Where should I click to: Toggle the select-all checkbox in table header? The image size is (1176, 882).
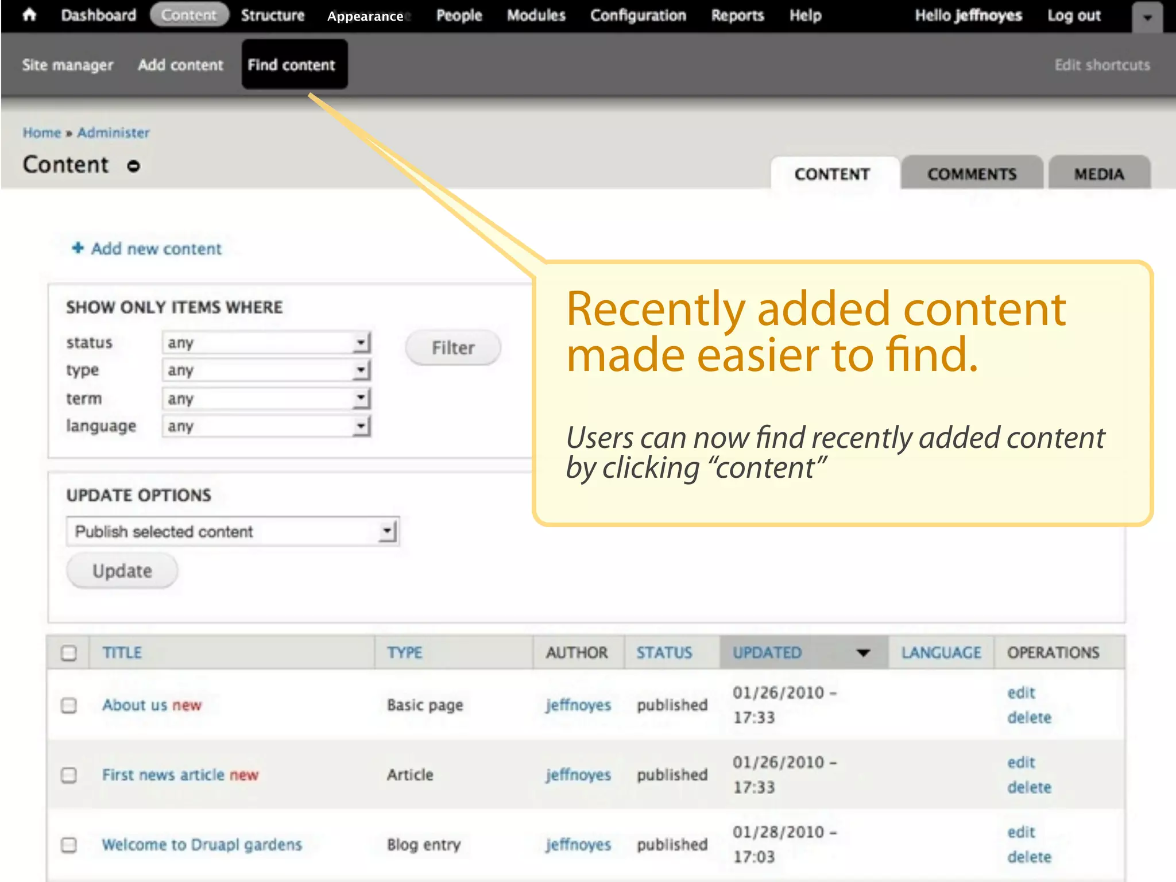point(69,653)
